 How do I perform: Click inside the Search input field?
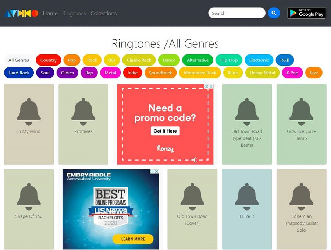(x=236, y=13)
